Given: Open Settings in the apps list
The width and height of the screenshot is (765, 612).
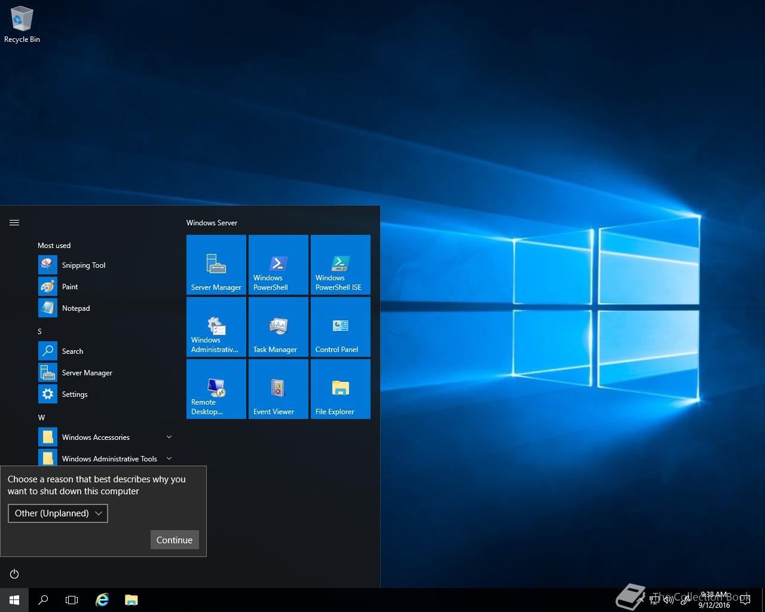Looking at the screenshot, I should point(106,394).
